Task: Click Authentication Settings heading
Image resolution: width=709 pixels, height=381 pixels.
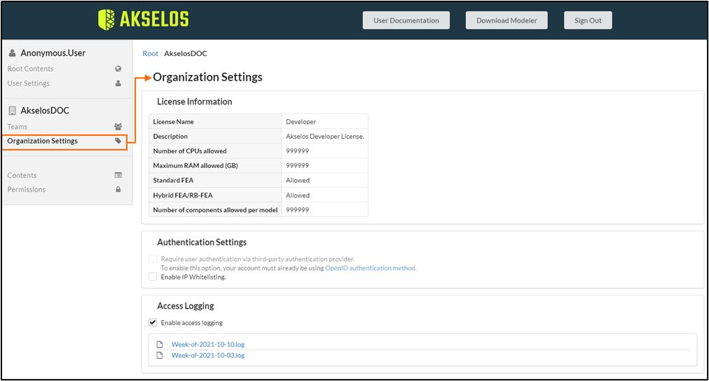Action: [202, 242]
